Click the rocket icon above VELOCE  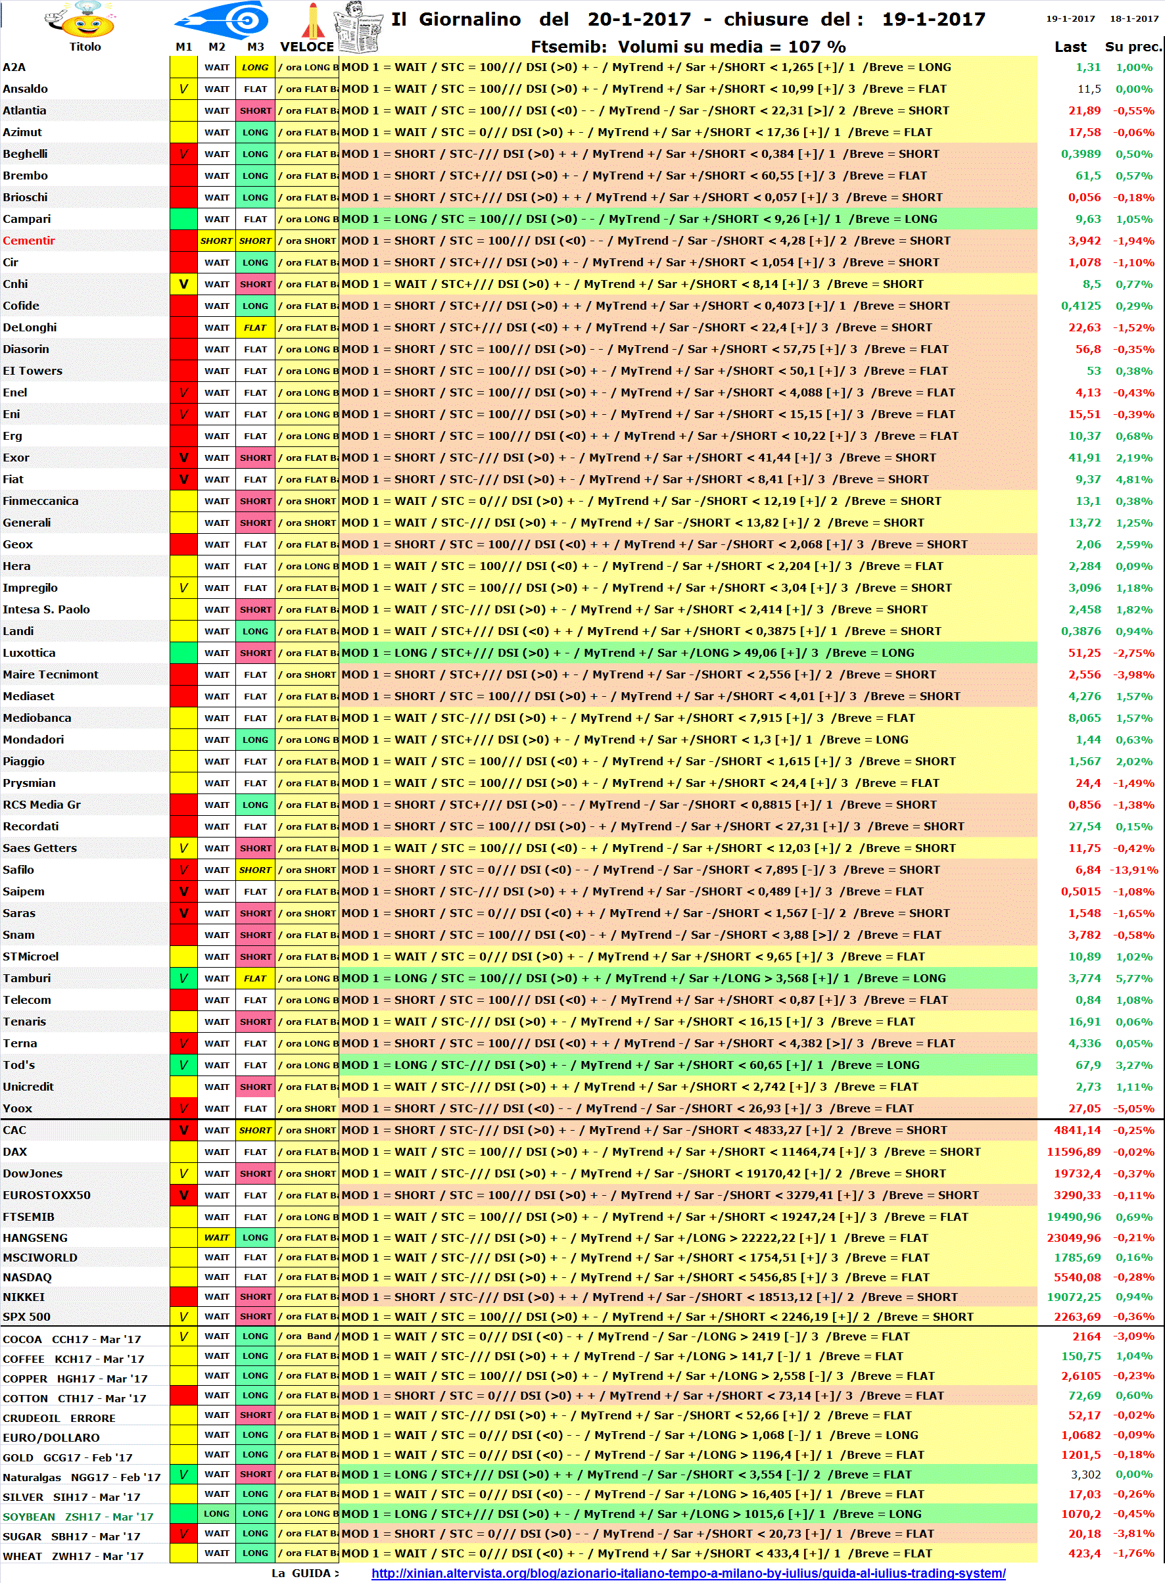tap(312, 20)
